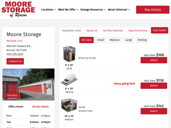This screenshot has height=128, width=171.
Task: Click the Web Rate $108 price
Action: 154,55
